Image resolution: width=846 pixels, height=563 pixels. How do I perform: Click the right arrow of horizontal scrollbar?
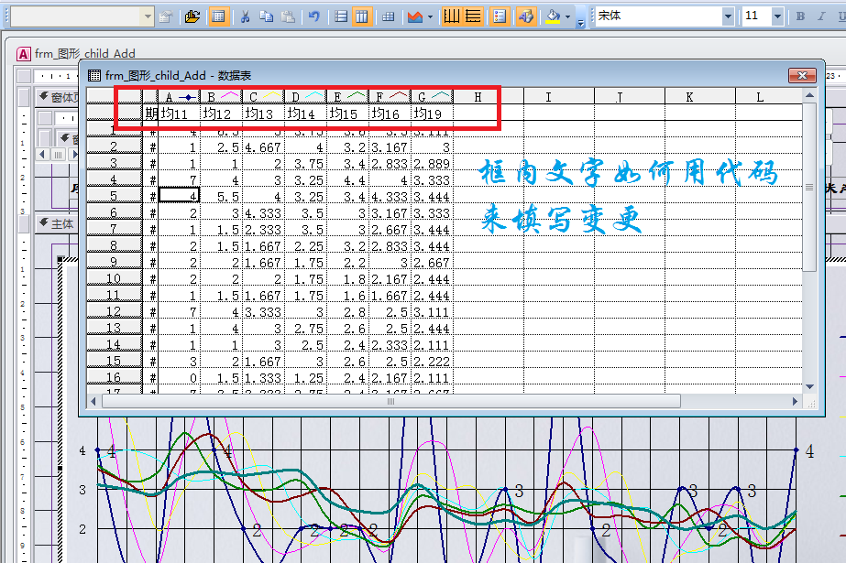coord(795,401)
